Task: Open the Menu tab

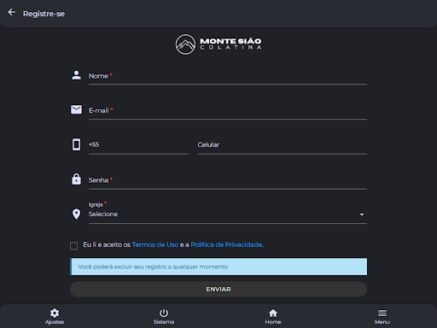Action: pyautogui.click(x=382, y=316)
